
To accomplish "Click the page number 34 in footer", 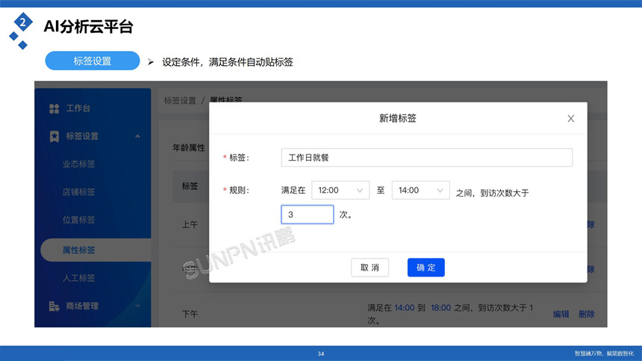I will pyautogui.click(x=321, y=354).
